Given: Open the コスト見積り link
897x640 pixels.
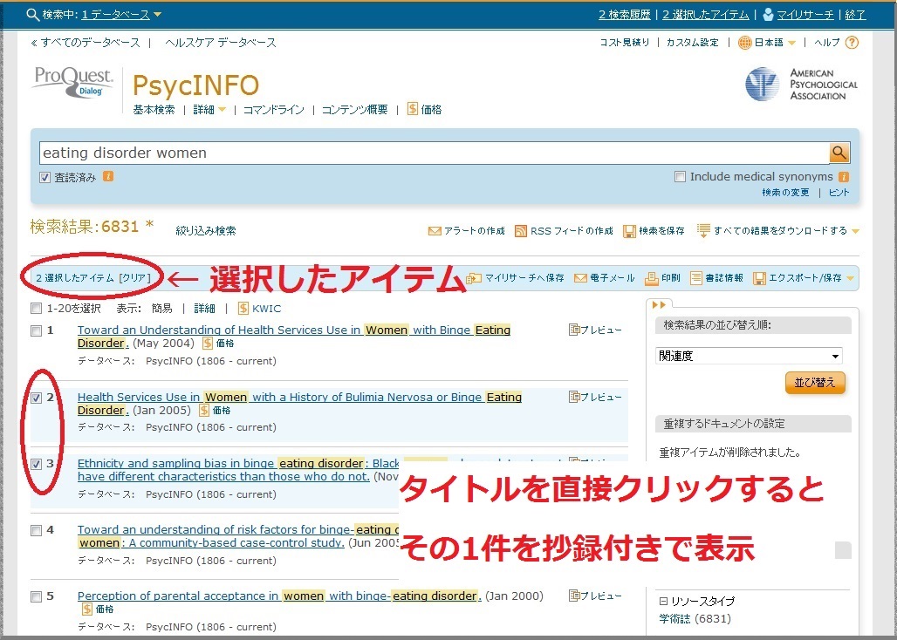Looking at the screenshot, I should (x=625, y=42).
